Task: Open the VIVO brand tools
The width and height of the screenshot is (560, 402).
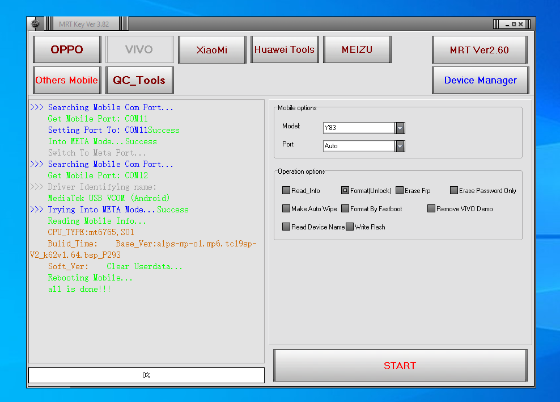Action: pos(139,49)
